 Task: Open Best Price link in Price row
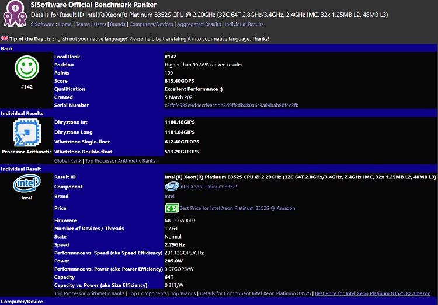[237, 208]
